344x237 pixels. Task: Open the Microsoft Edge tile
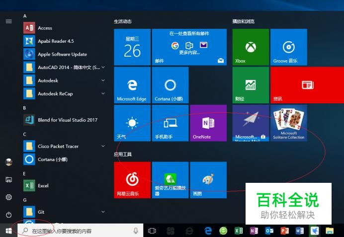[132, 85]
